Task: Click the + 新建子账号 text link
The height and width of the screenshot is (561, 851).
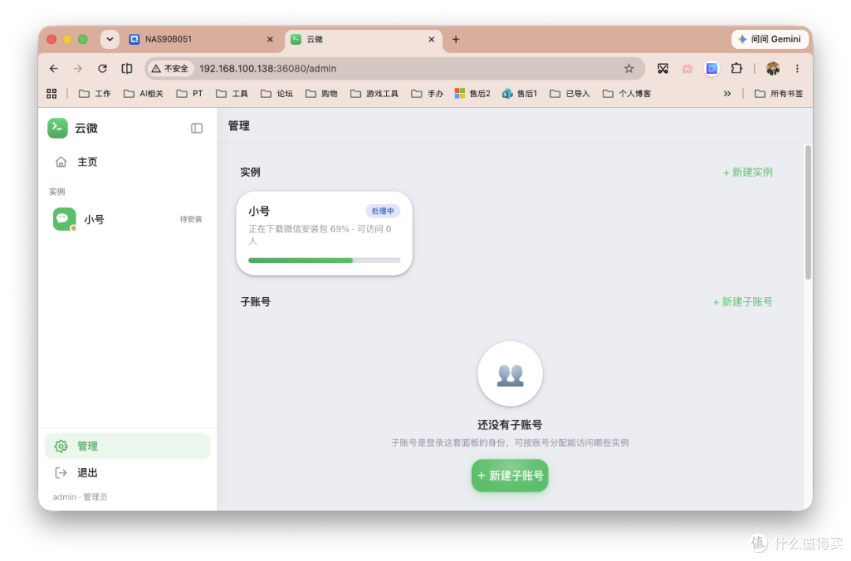Action: [742, 302]
